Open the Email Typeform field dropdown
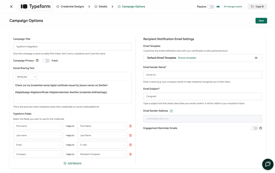 tap(38, 145)
